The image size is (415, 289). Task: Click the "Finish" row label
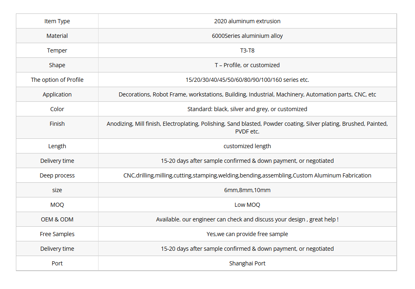click(57, 124)
